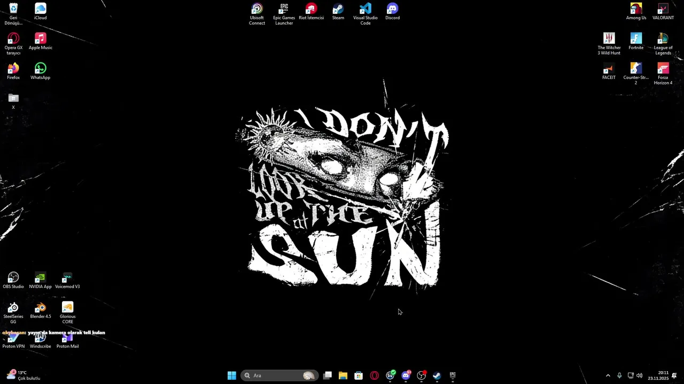This screenshot has height=384, width=684.
Task: Open the iCloud desktop shortcut
Action: click(x=40, y=12)
